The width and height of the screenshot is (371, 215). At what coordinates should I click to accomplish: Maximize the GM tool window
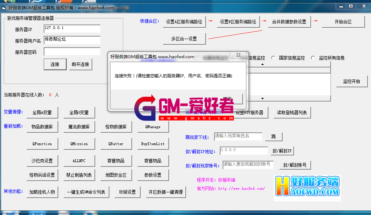click(x=351, y=6)
